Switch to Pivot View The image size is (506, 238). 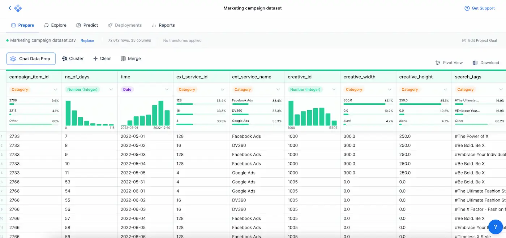pyautogui.click(x=449, y=62)
